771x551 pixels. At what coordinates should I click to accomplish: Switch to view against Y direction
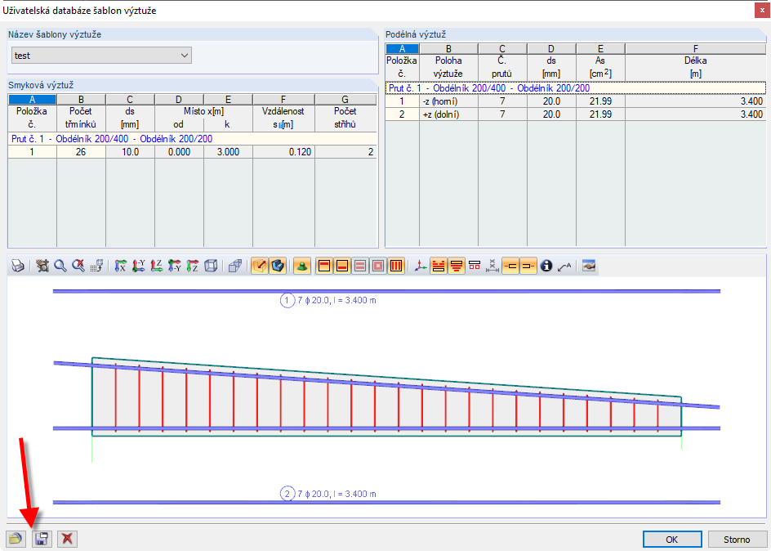175,267
